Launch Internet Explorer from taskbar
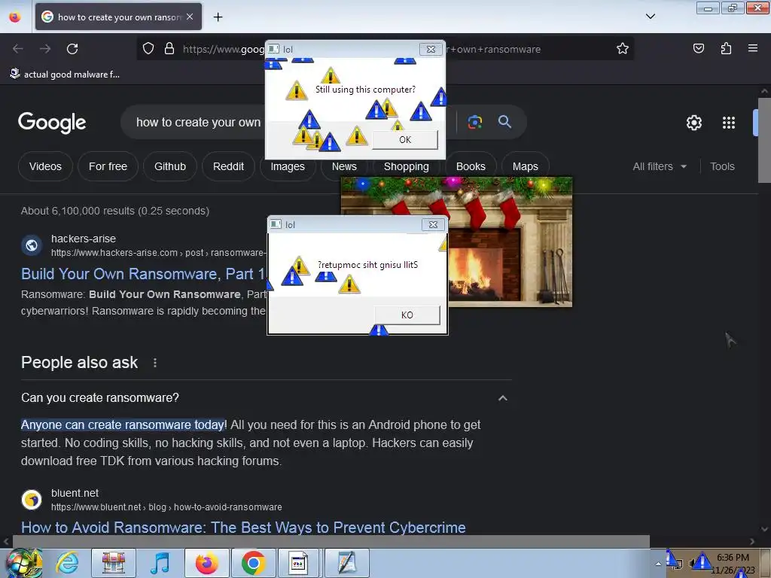771x578 pixels. pyautogui.click(x=67, y=563)
